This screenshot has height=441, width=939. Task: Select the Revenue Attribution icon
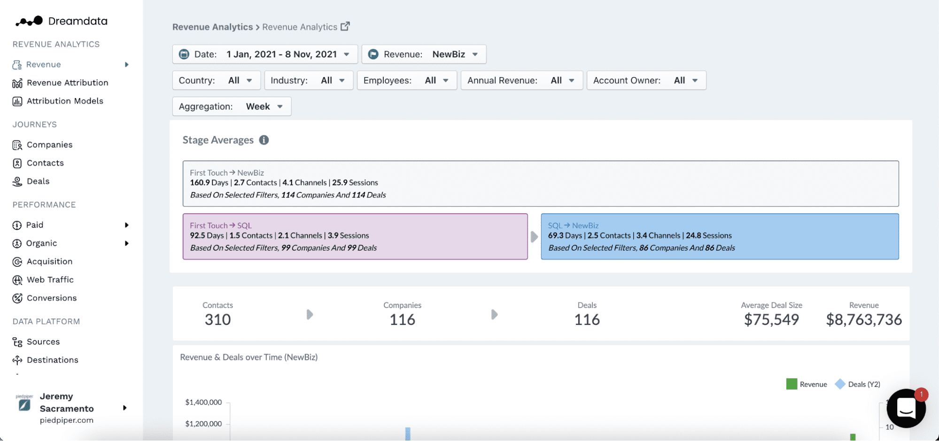click(x=17, y=83)
